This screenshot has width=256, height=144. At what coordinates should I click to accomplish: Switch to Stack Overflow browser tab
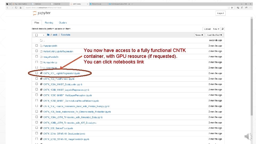[x=21, y=4]
